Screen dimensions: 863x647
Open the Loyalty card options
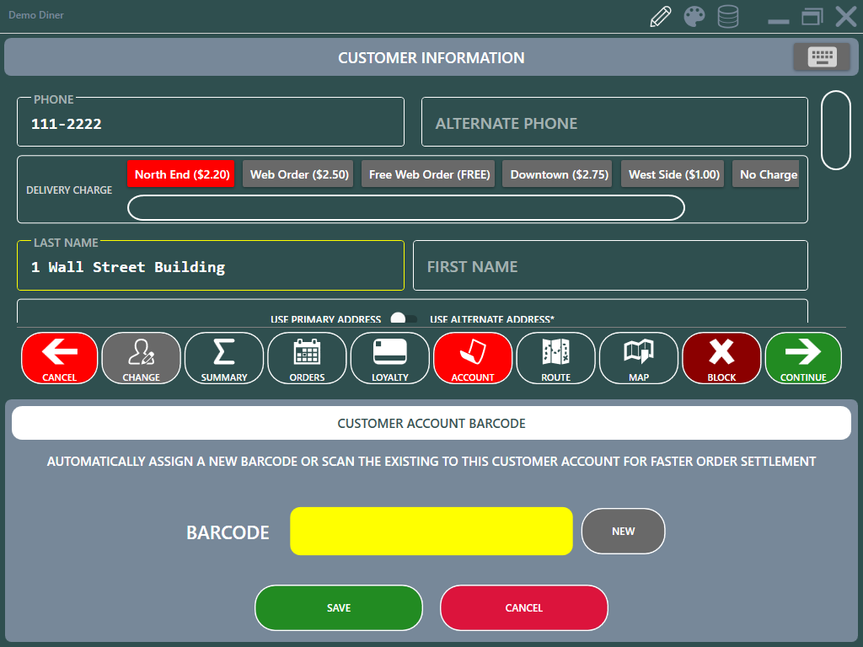click(389, 359)
